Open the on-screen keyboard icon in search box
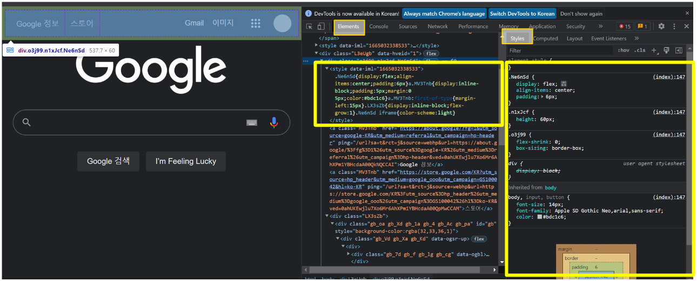Viewport: 697px width, 281px height. click(252, 122)
